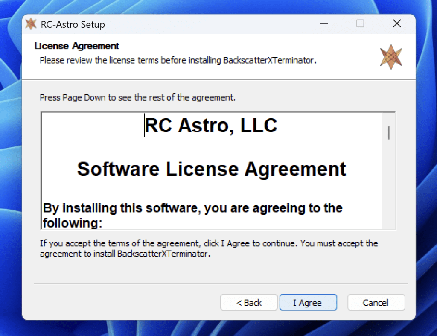Click the 'RC-Astro Setup' window title
The width and height of the screenshot is (437, 336).
73,24
